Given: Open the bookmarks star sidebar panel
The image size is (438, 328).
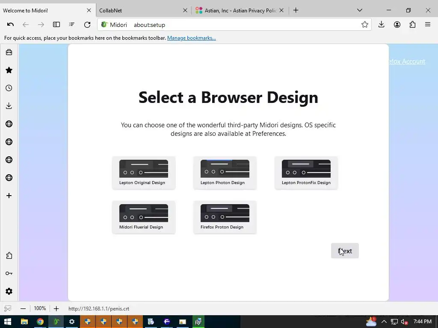Looking at the screenshot, I should pyautogui.click(x=9, y=70).
